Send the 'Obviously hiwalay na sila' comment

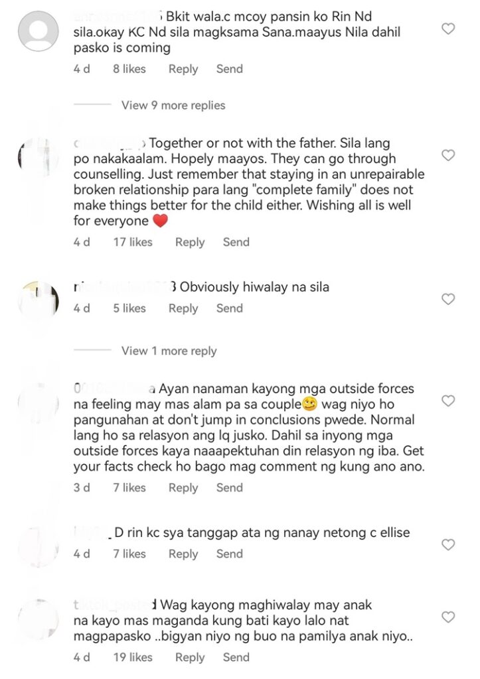229,308
